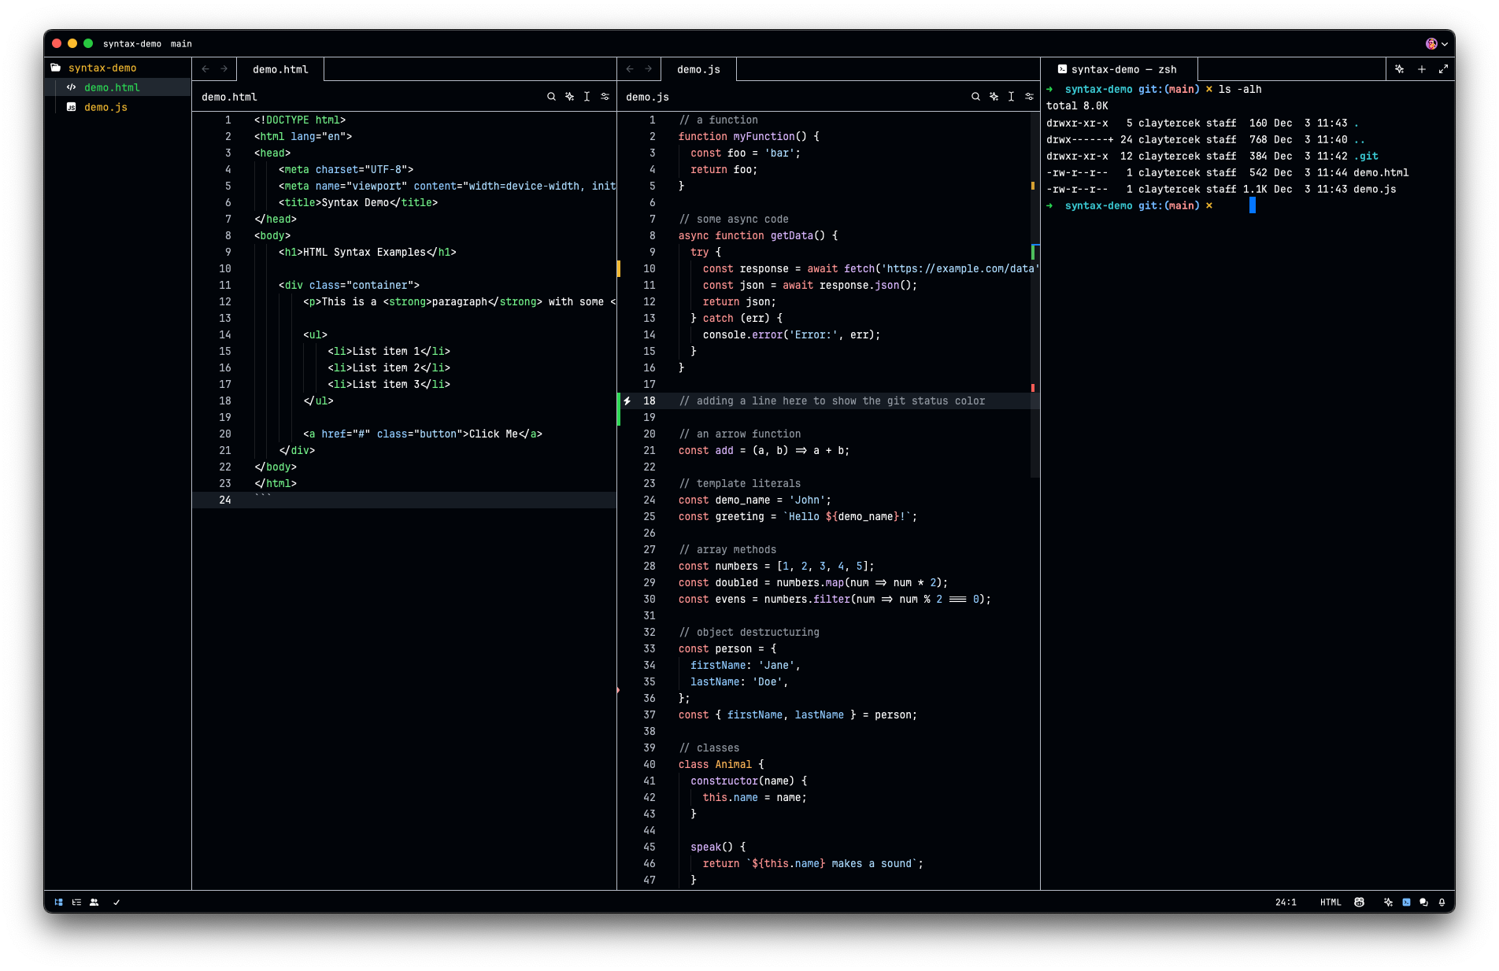Image resolution: width=1499 pixels, height=971 pixels.
Task: Change language mode from HTML
Action: click(x=1331, y=903)
